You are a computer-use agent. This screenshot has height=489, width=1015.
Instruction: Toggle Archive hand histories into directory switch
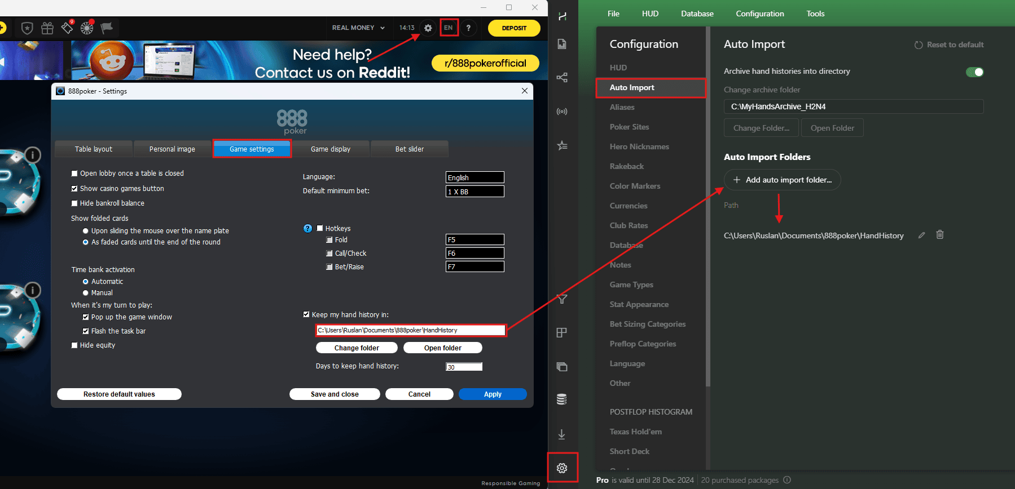(x=974, y=72)
